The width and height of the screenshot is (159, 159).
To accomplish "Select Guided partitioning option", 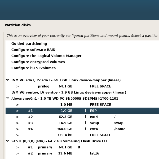I will click(x=29, y=44).
